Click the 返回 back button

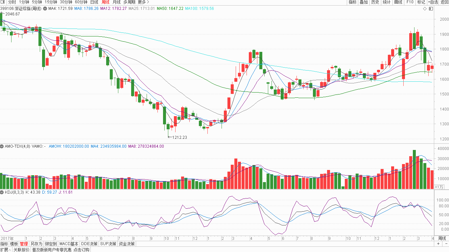[444, 2]
